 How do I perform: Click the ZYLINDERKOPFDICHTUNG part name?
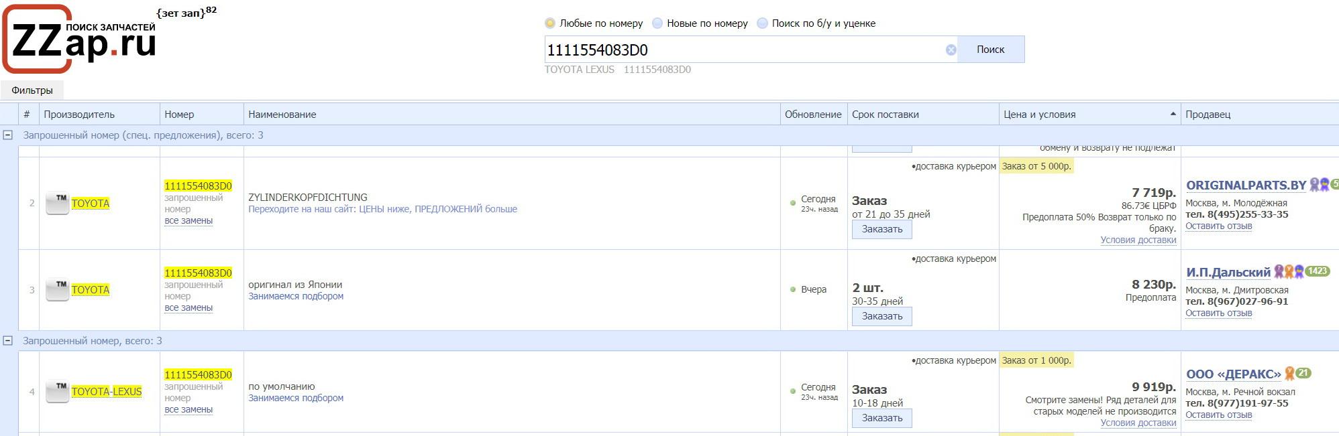coord(308,198)
